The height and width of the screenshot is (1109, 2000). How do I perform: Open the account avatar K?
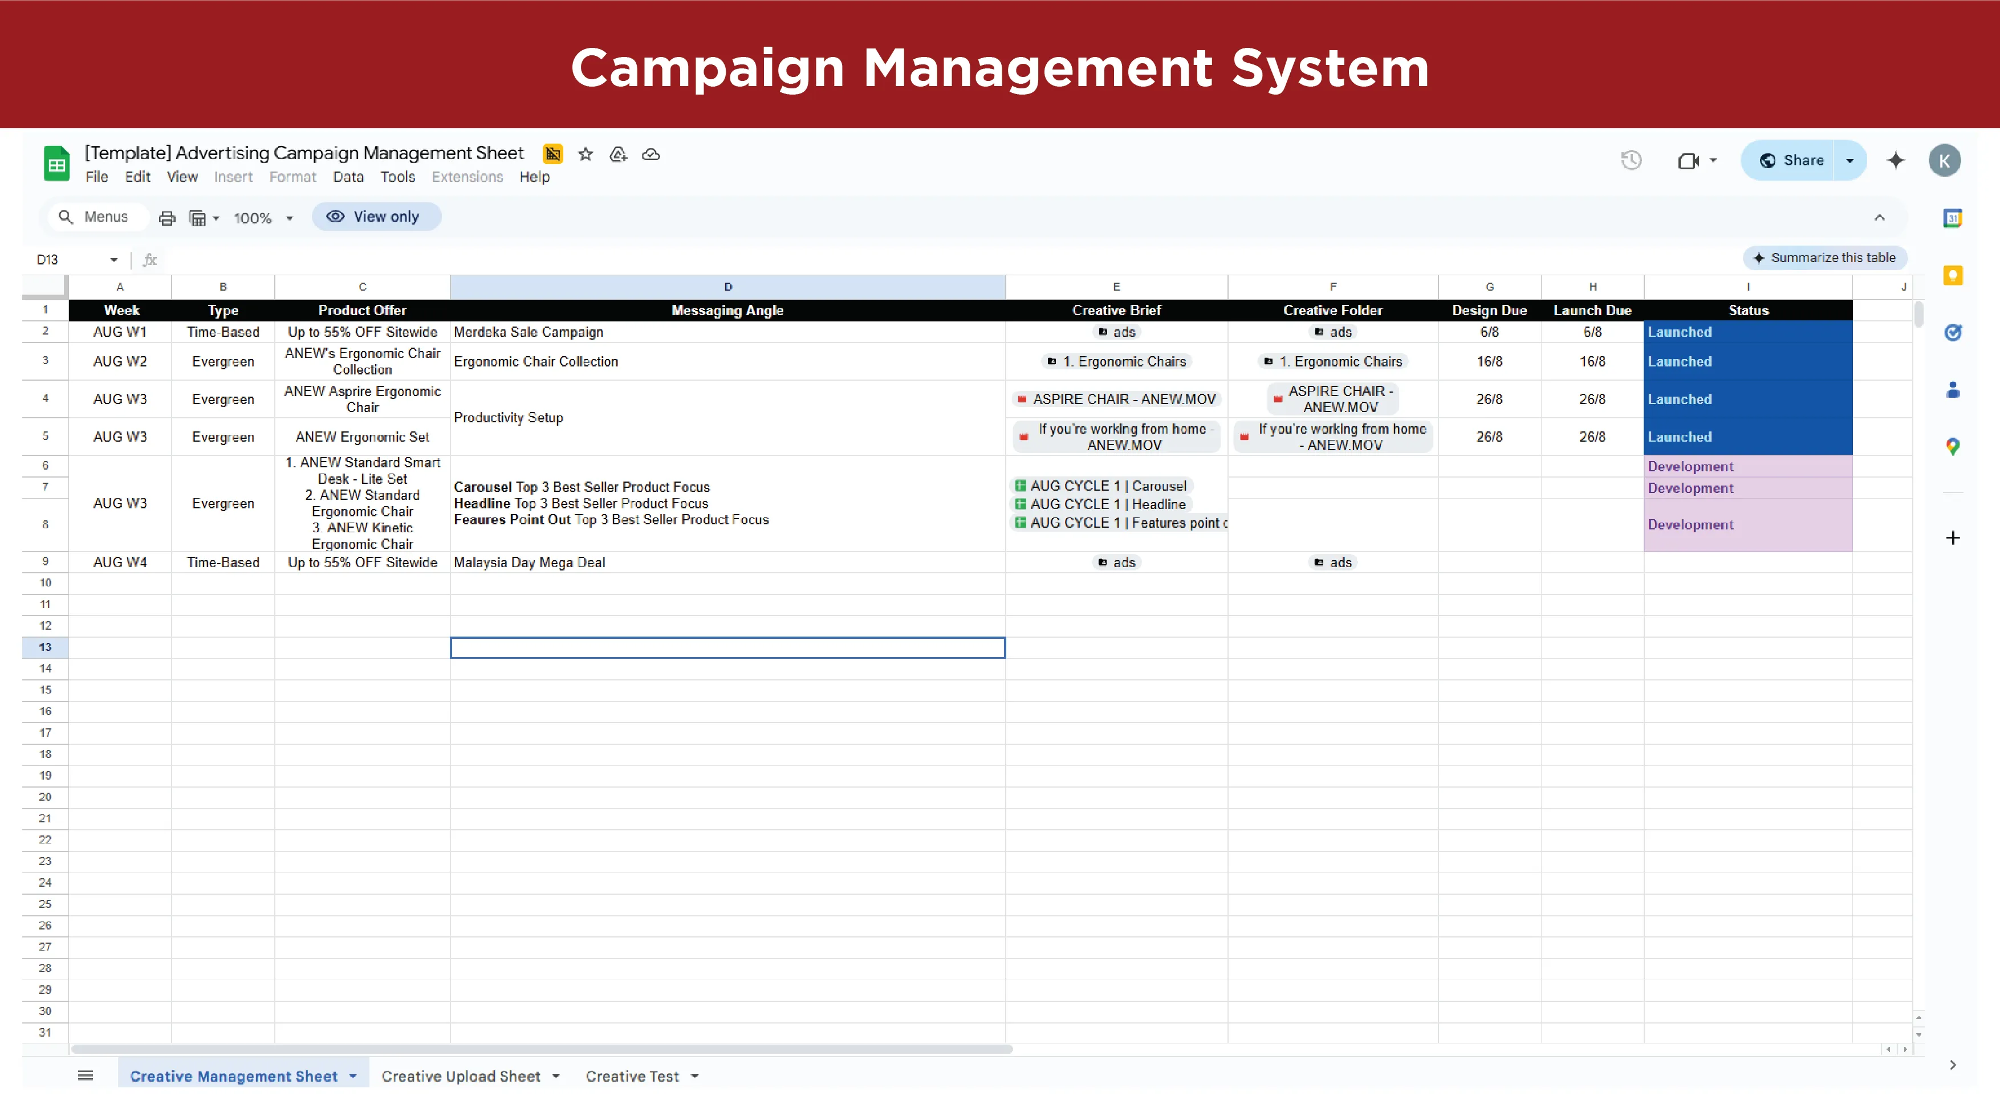[1944, 161]
